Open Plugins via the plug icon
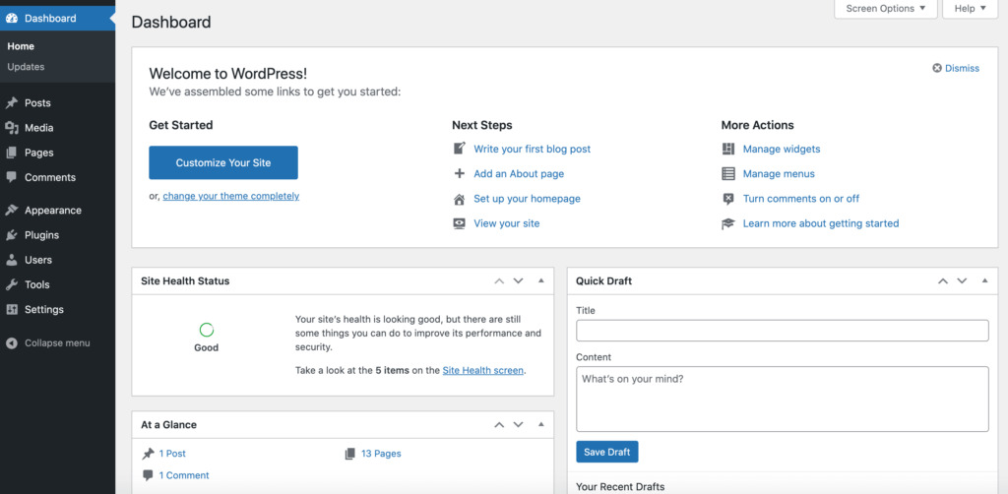Viewport: 1008px width, 494px height. click(x=12, y=235)
